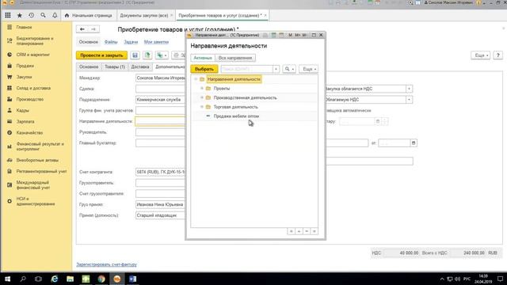
Task: Open Favorites star icon in top bar
Action: coord(19,15)
